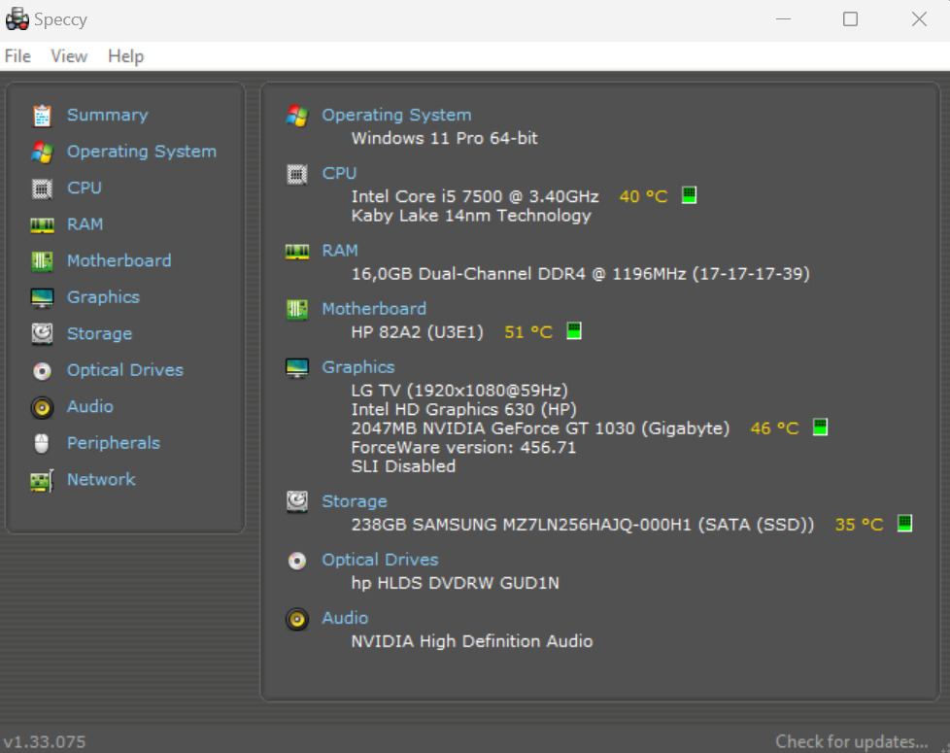The height and width of the screenshot is (753, 950).
Task: Click the green indicator beside the SSD temperature
Action: point(904,523)
